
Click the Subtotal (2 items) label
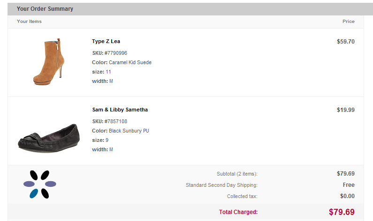coord(237,174)
